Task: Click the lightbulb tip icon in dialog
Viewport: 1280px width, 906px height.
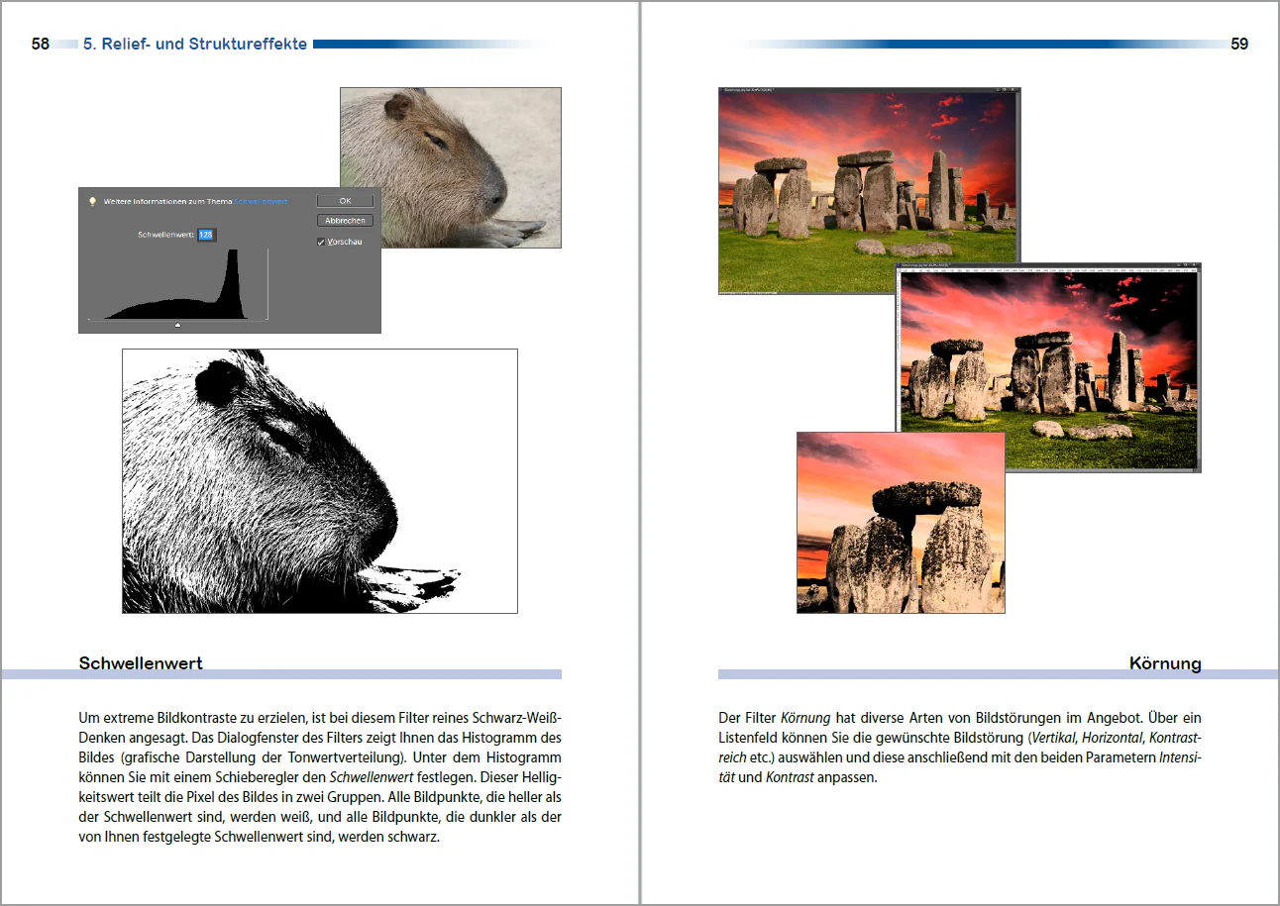Action: click(x=93, y=200)
